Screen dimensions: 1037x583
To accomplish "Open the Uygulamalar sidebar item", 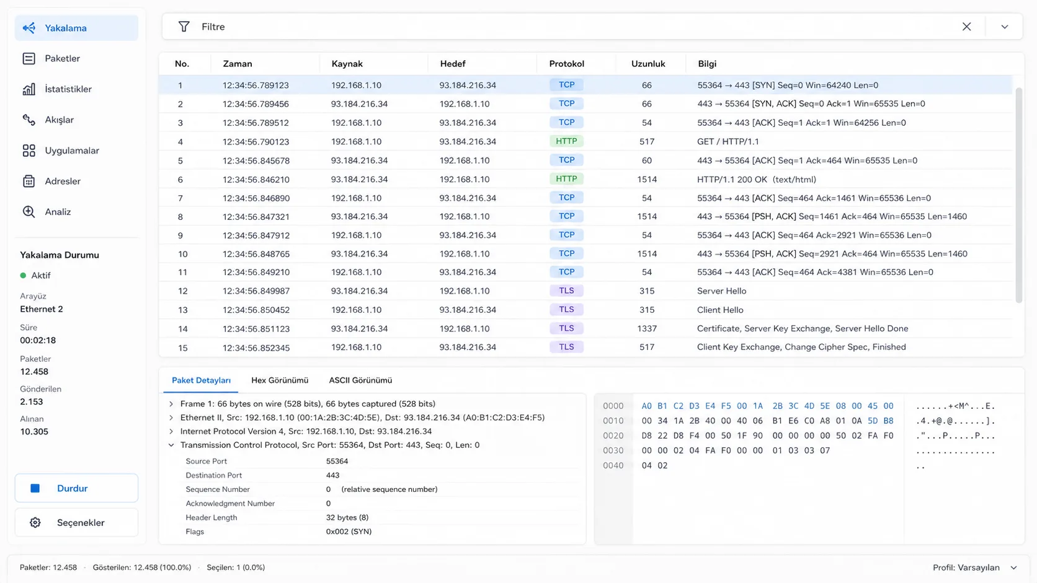I will click(x=76, y=151).
